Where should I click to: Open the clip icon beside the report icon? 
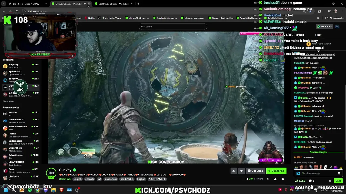point(283,179)
